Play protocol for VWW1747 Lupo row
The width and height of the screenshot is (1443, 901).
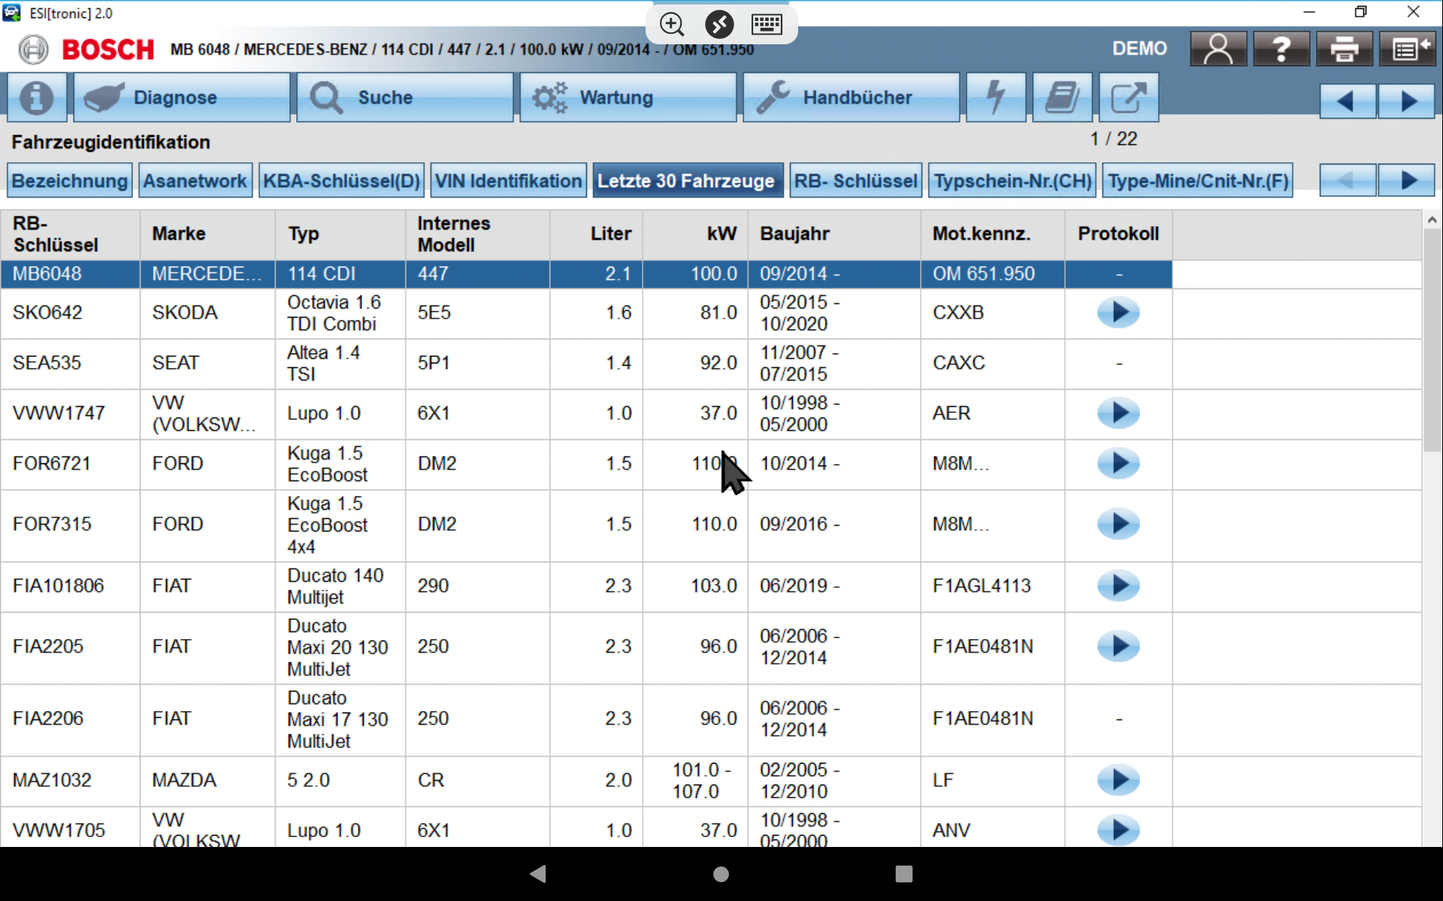[1118, 414]
